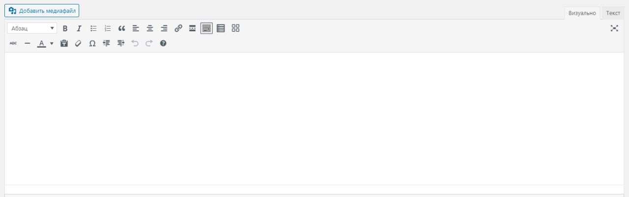This screenshot has width=629, height=197.
Task: Toggle italic formatting
Action: click(x=79, y=28)
